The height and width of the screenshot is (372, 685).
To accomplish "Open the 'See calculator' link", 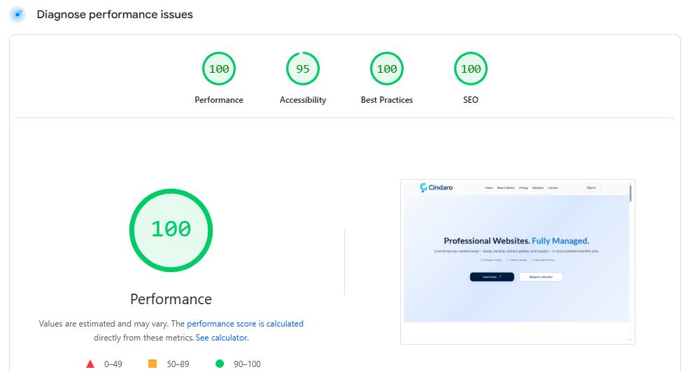I will (222, 338).
